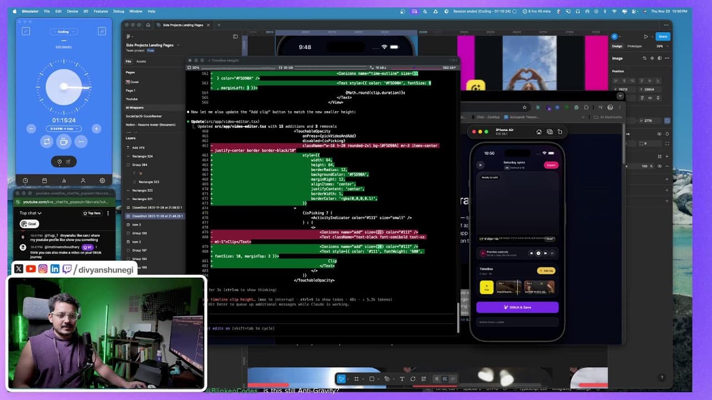Tap the pink Export button in the video editor
Viewport: 712px width, 400px height.
[551, 165]
